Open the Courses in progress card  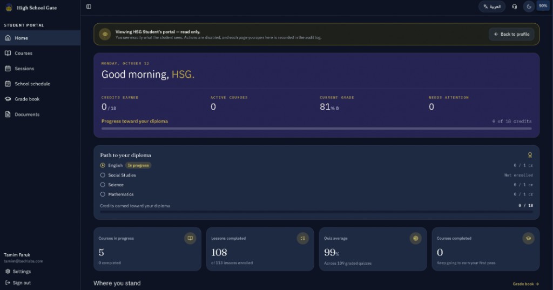coord(147,249)
